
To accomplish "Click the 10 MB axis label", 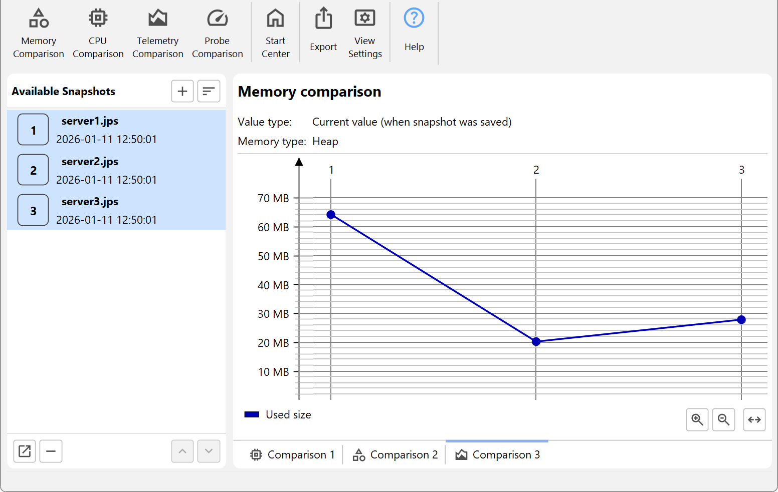I will (x=273, y=372).
